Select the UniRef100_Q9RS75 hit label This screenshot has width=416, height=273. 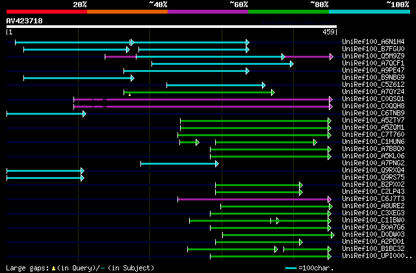click(x=373, y=178)
